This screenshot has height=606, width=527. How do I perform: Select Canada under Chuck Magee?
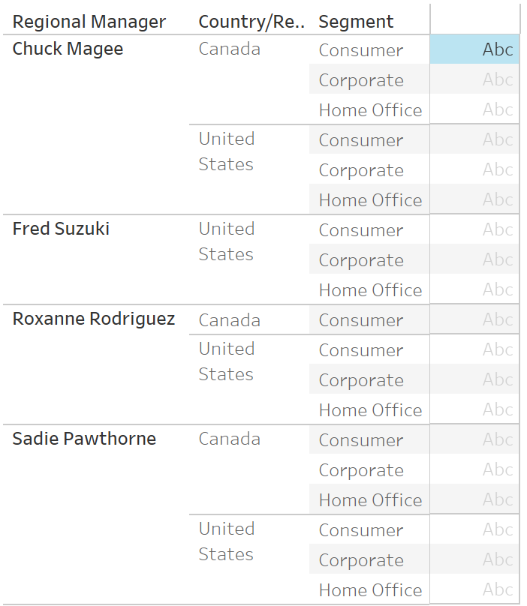[230, 49]
